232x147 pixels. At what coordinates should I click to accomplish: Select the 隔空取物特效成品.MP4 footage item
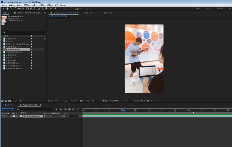14,52
